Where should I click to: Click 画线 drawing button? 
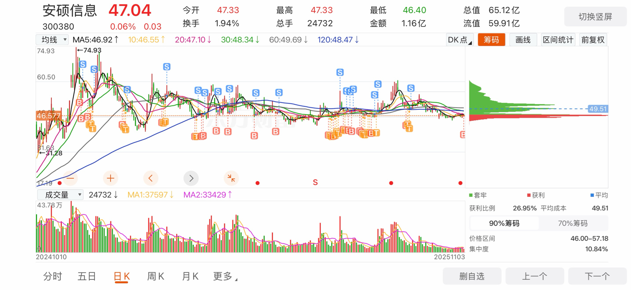(x=523, y=40)
